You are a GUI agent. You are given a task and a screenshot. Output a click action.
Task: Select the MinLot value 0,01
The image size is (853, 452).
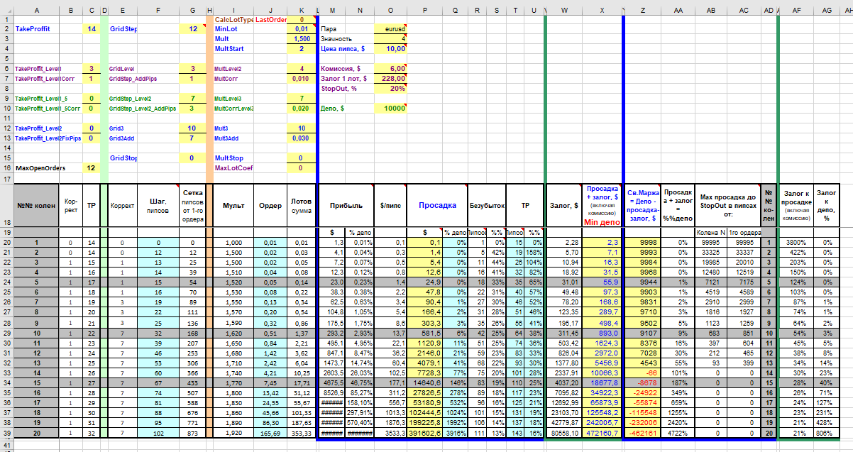tap(300, 29)
